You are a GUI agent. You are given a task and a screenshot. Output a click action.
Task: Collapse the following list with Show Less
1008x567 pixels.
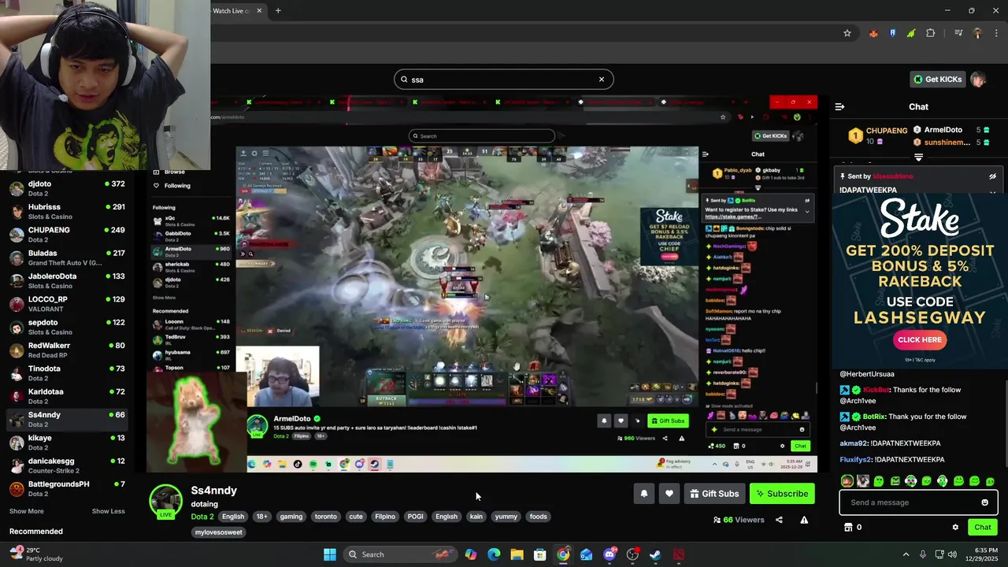point(108,511)
